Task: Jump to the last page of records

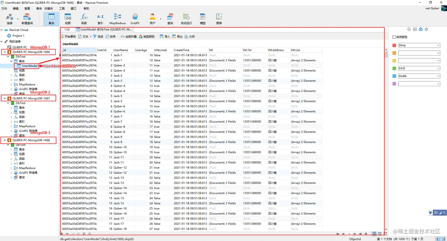Action: [360, 234]
